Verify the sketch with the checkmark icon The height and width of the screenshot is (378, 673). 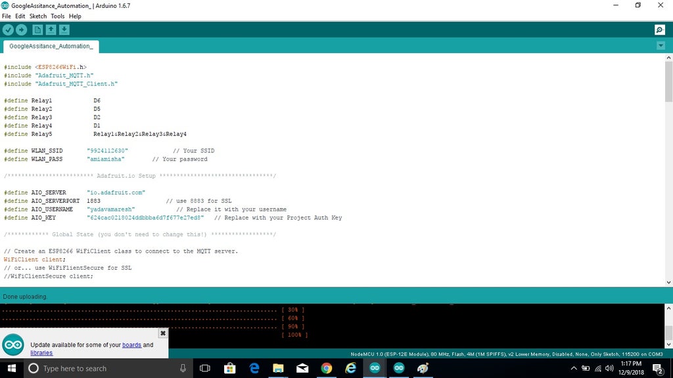[9, 30]
